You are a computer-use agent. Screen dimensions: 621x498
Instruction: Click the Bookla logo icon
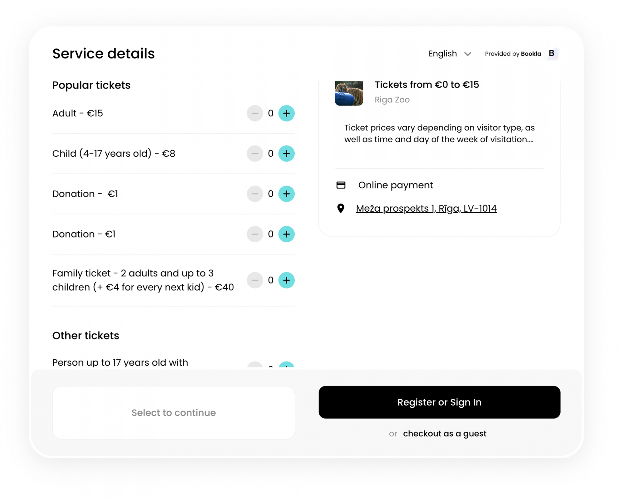pos(551,53)
